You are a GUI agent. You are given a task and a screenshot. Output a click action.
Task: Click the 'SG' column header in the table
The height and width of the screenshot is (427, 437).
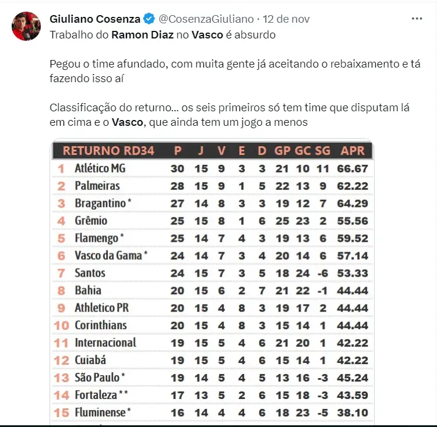(322, 150)
